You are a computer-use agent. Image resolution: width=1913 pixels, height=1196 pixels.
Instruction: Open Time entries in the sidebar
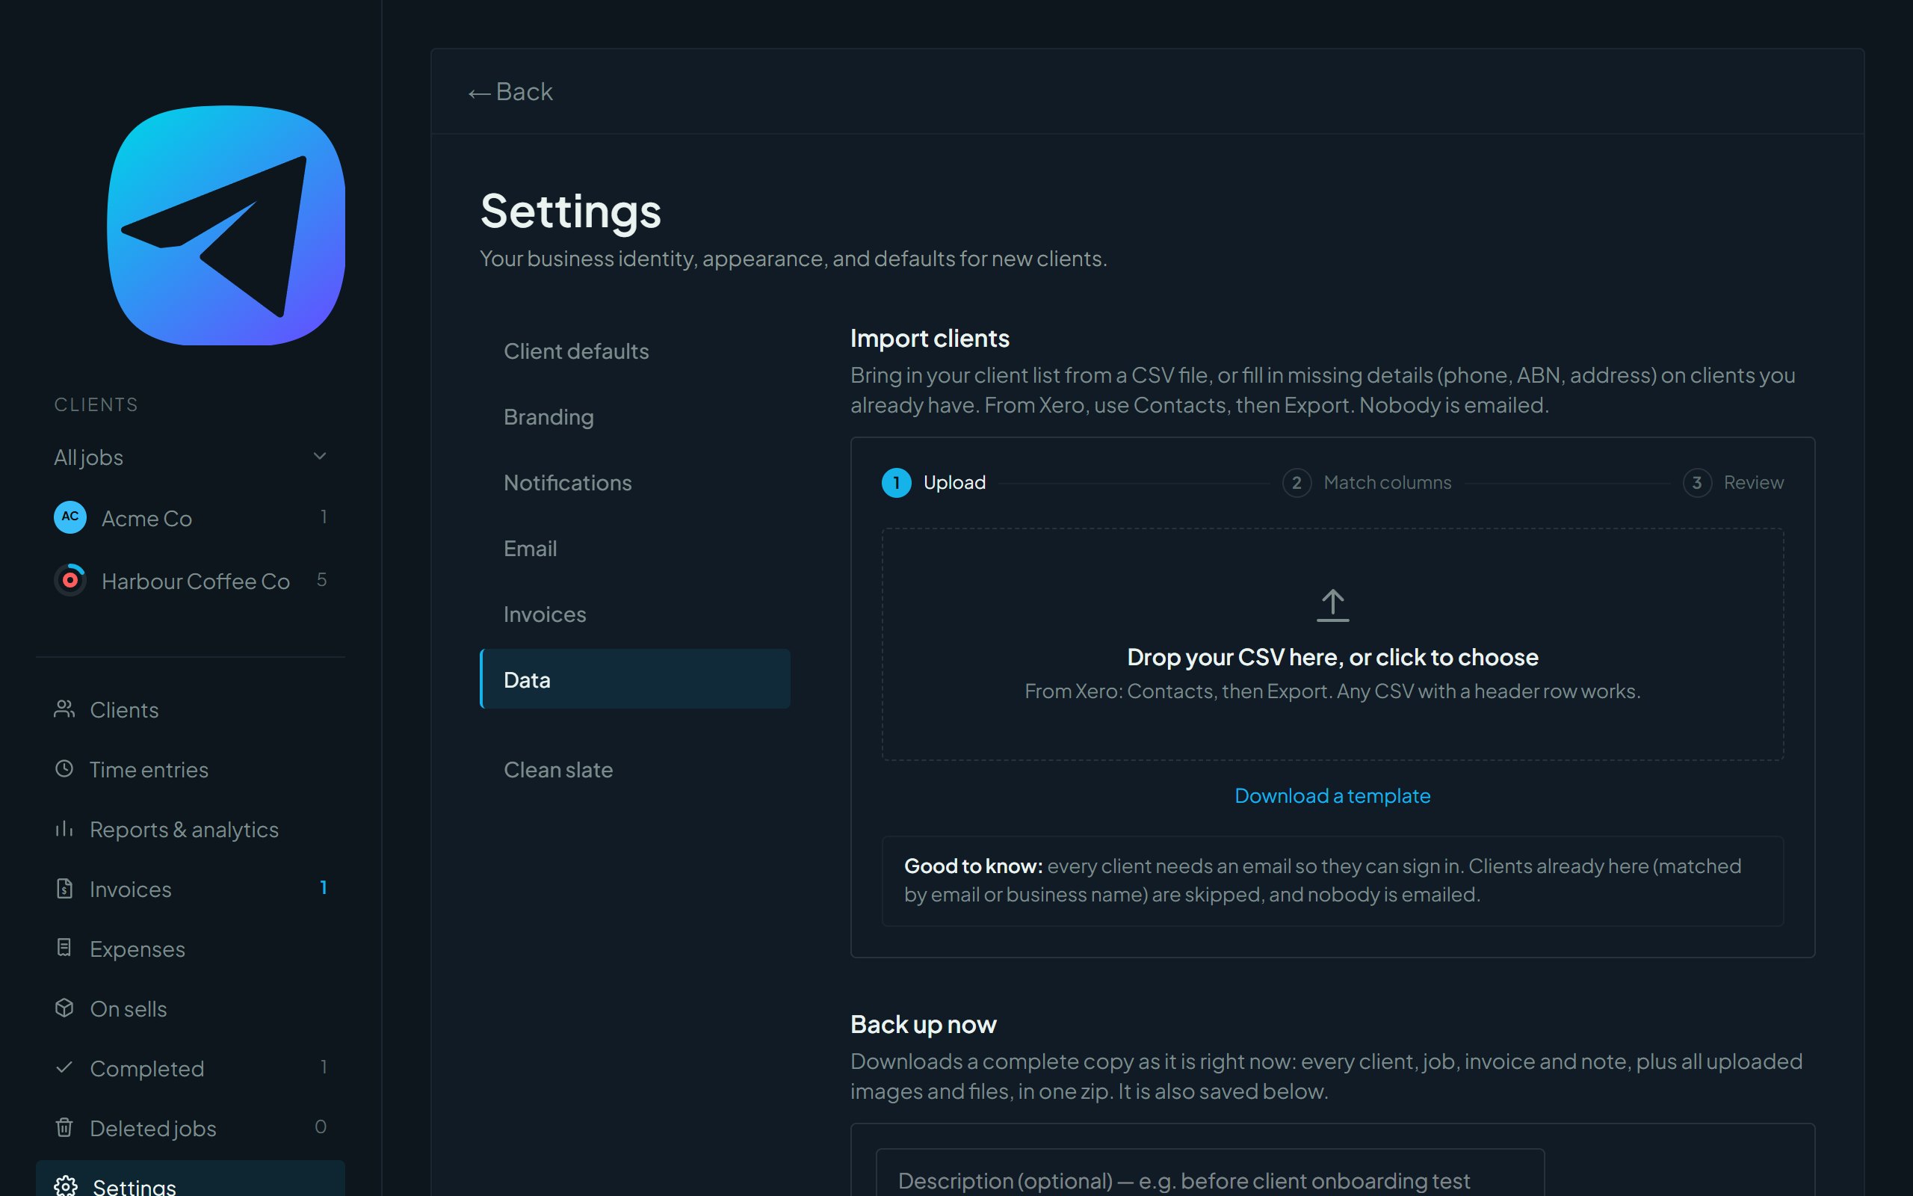[191, 768]
